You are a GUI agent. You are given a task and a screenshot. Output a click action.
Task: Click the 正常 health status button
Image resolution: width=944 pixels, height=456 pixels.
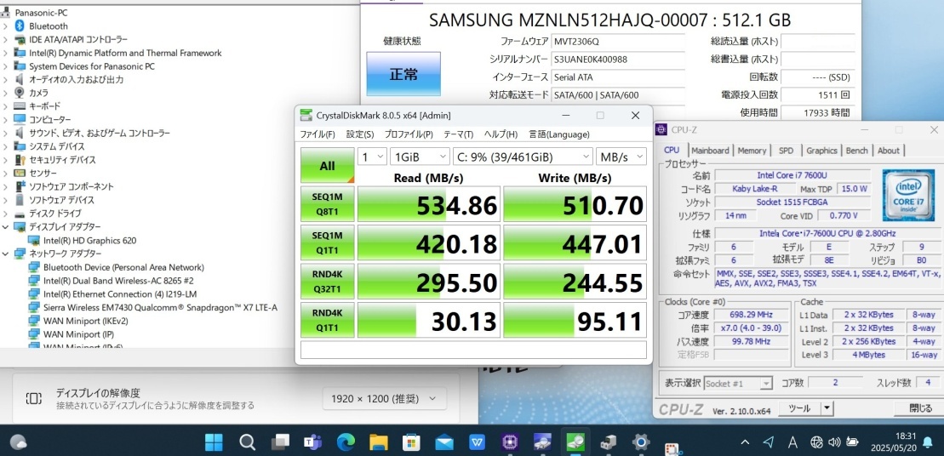pos(403,74)
